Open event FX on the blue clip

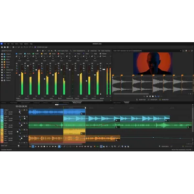82,114
